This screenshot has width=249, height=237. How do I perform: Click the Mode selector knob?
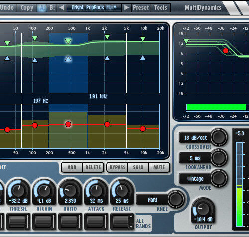(x=219, y=178)
